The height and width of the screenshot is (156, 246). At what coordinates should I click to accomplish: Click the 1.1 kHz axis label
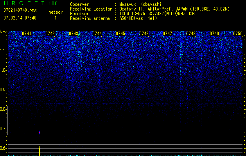pos(3,51)
